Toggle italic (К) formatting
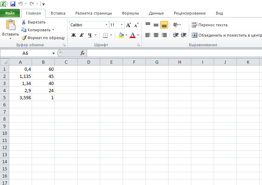 (82, 35)
